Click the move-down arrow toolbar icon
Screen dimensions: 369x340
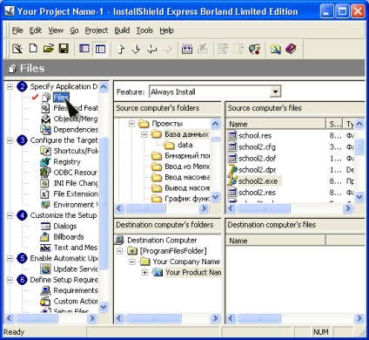[136, 49]
